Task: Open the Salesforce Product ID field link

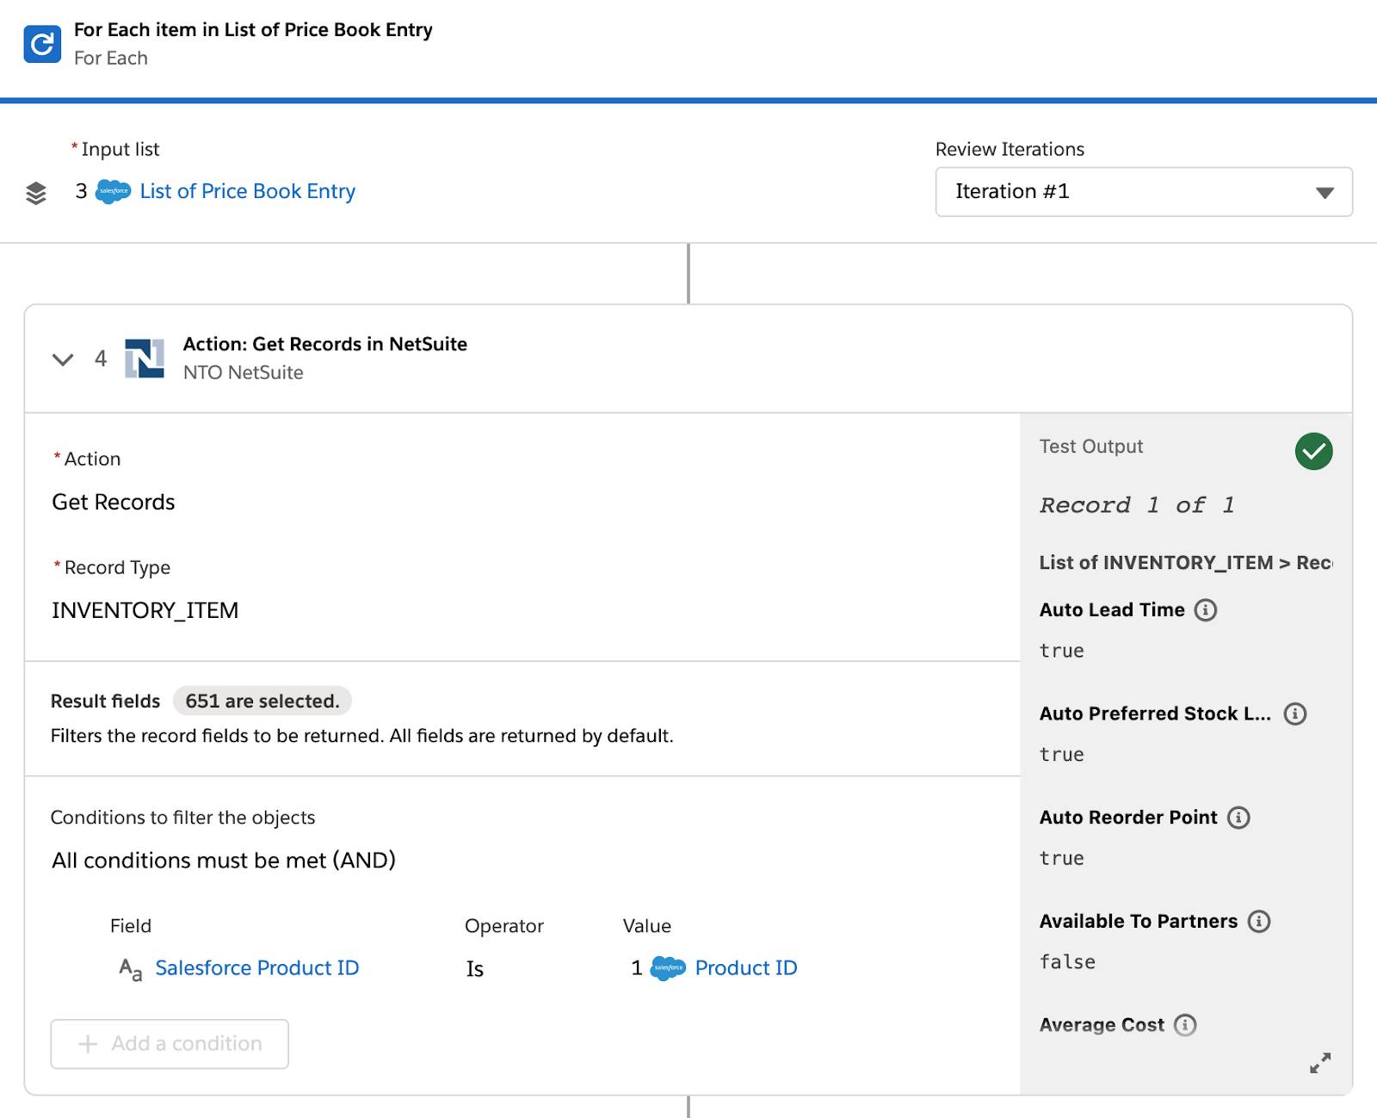Action: (x=257, y=968)
